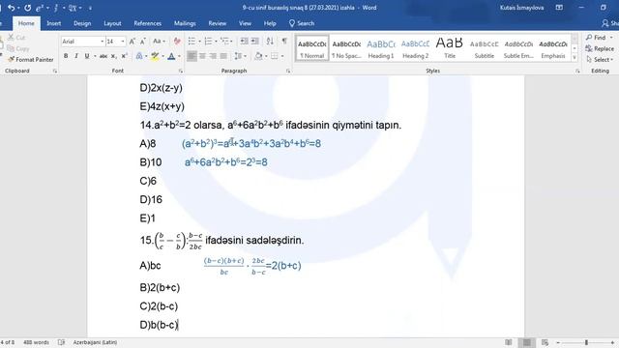This screenshot has width=619, height=348.
Task: Click the Bullets list icon
Action: click(192, 41)
